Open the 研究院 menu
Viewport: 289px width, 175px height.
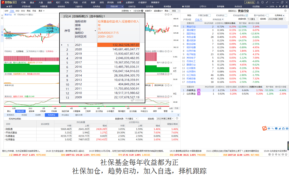(x=110, y=2)
